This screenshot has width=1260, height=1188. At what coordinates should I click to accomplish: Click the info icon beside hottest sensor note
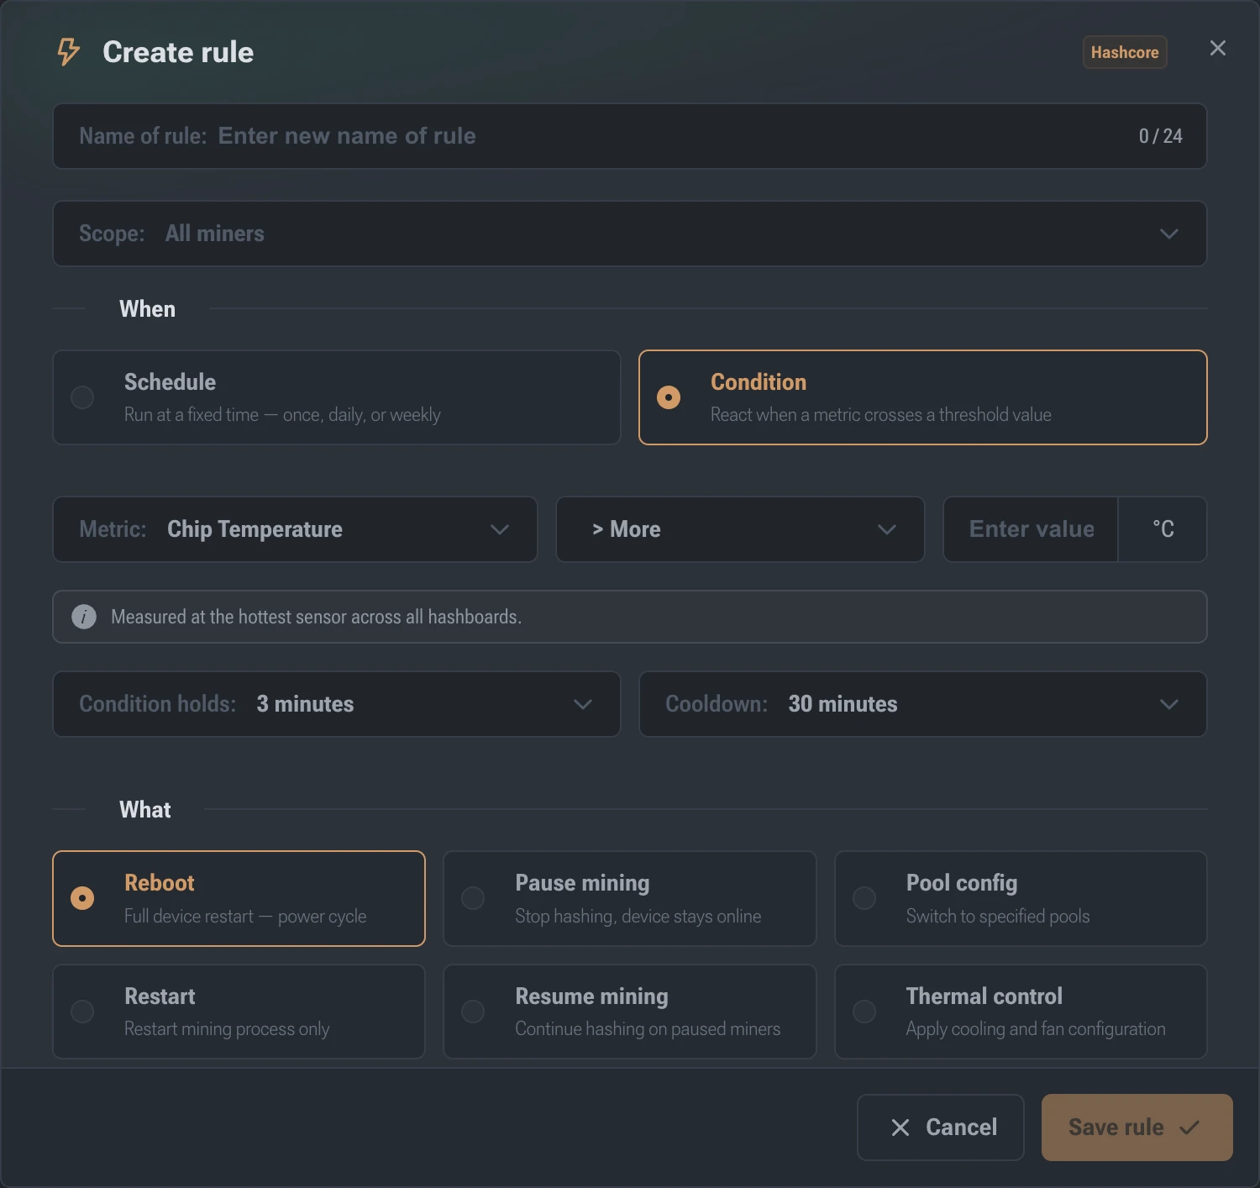click(x=84, y=617)
